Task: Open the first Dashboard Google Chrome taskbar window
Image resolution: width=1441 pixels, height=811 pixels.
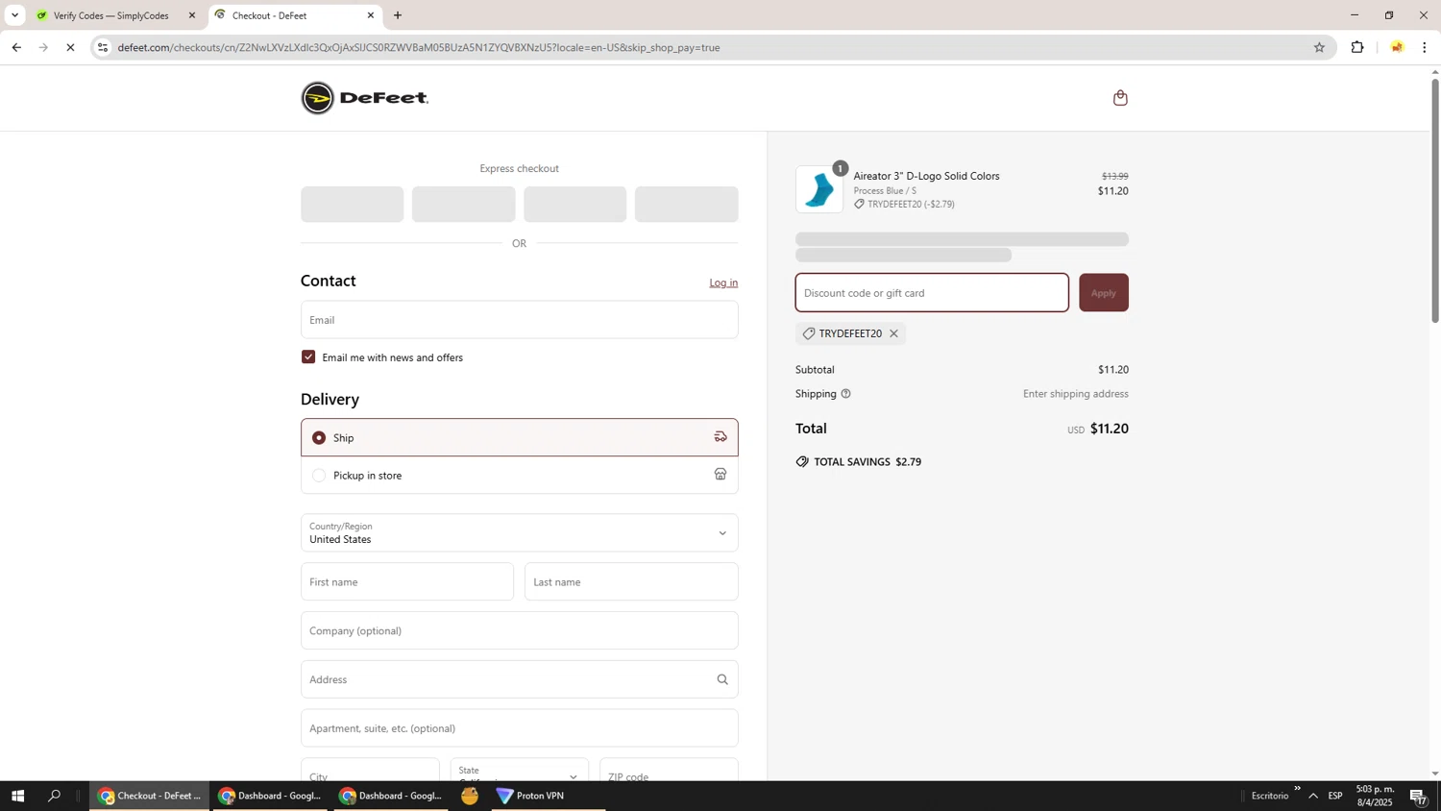Action: 271,796
